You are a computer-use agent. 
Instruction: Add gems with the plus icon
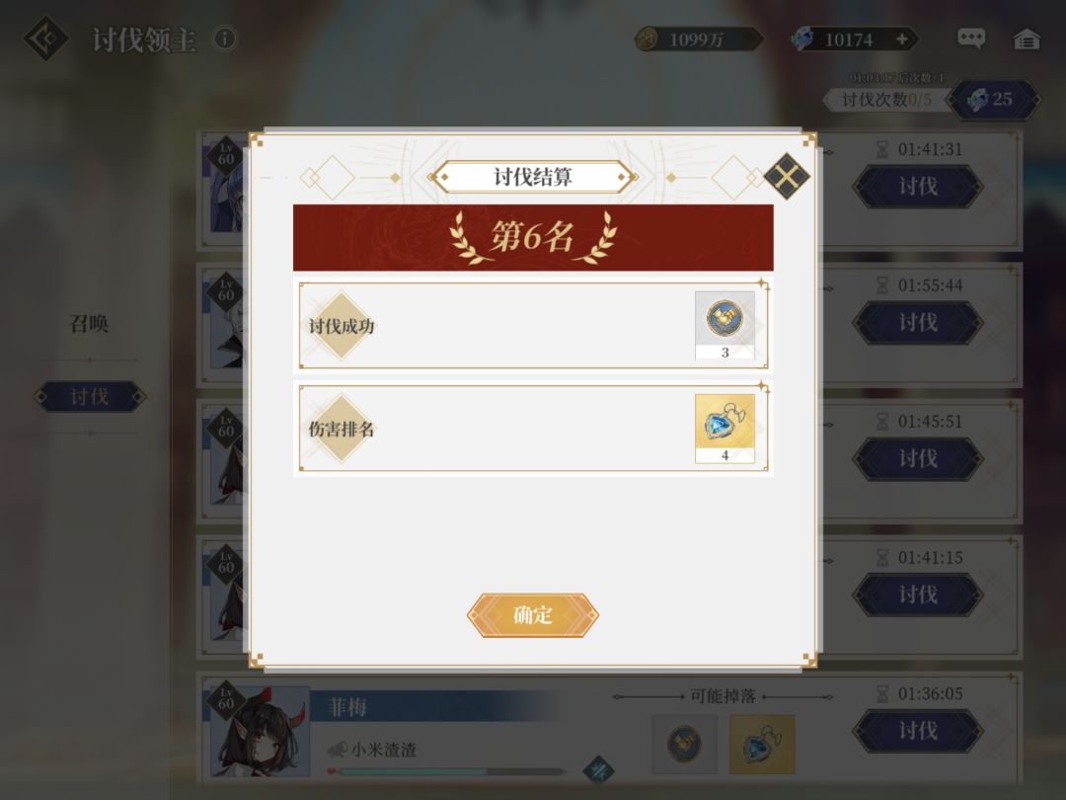click(901, 40)
